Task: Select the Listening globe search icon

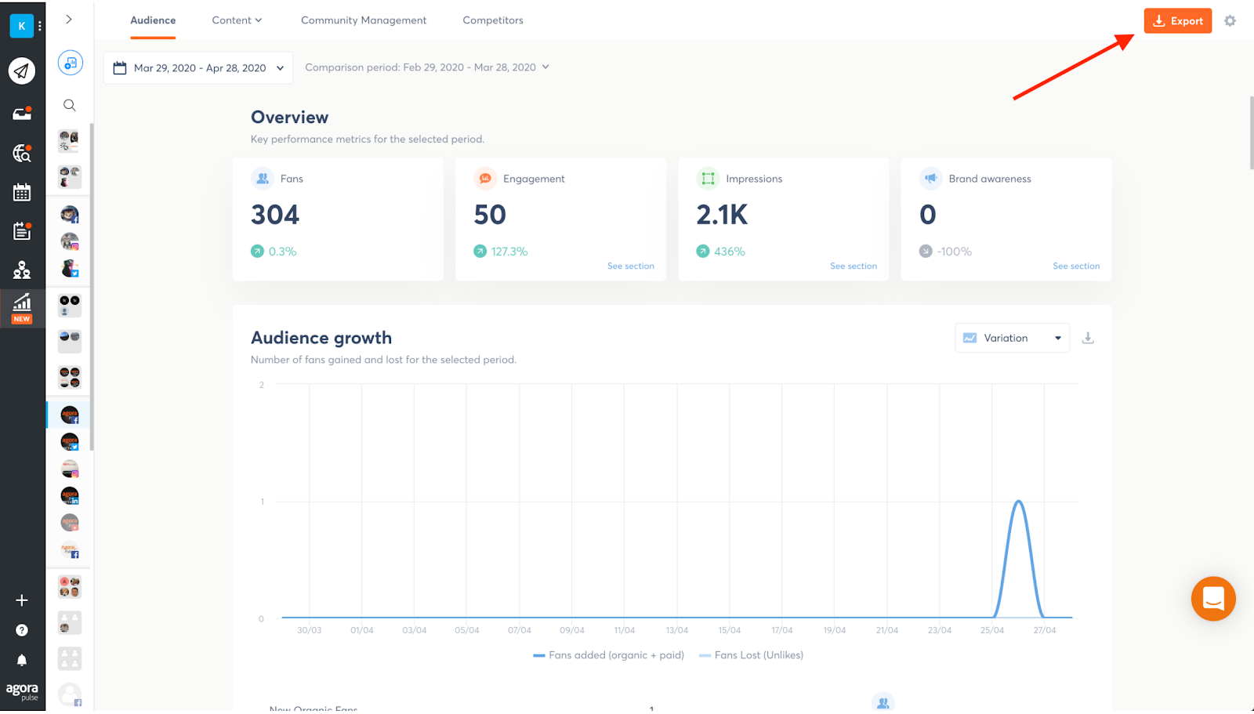Action: pyautogui.click(x=22, y=154)
